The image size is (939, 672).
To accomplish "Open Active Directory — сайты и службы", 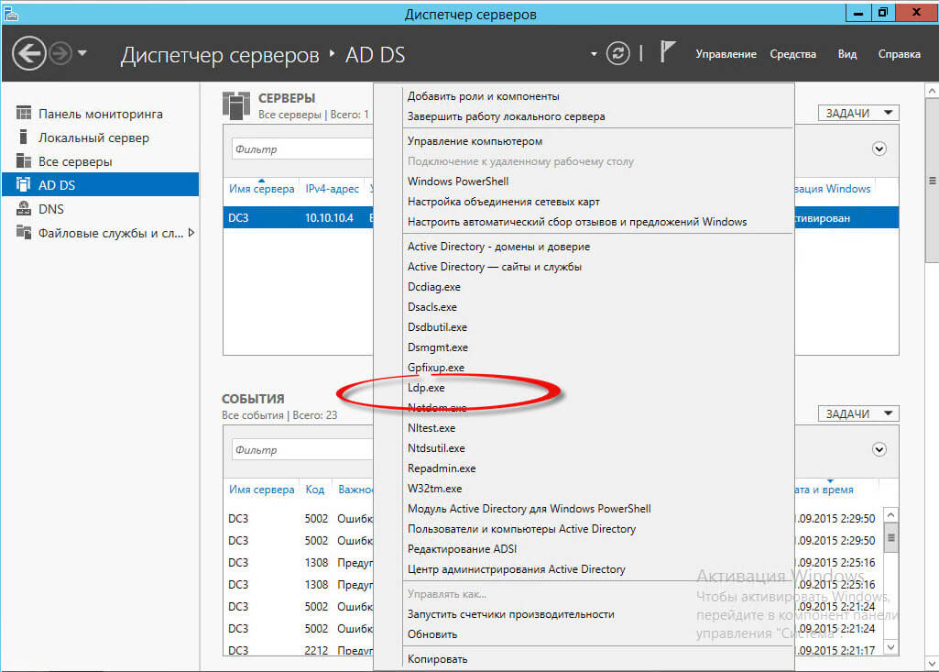I will pyautogui.click(x=495, y=267).
